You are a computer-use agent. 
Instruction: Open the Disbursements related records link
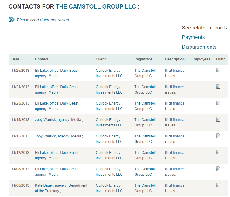coord(199,47)
